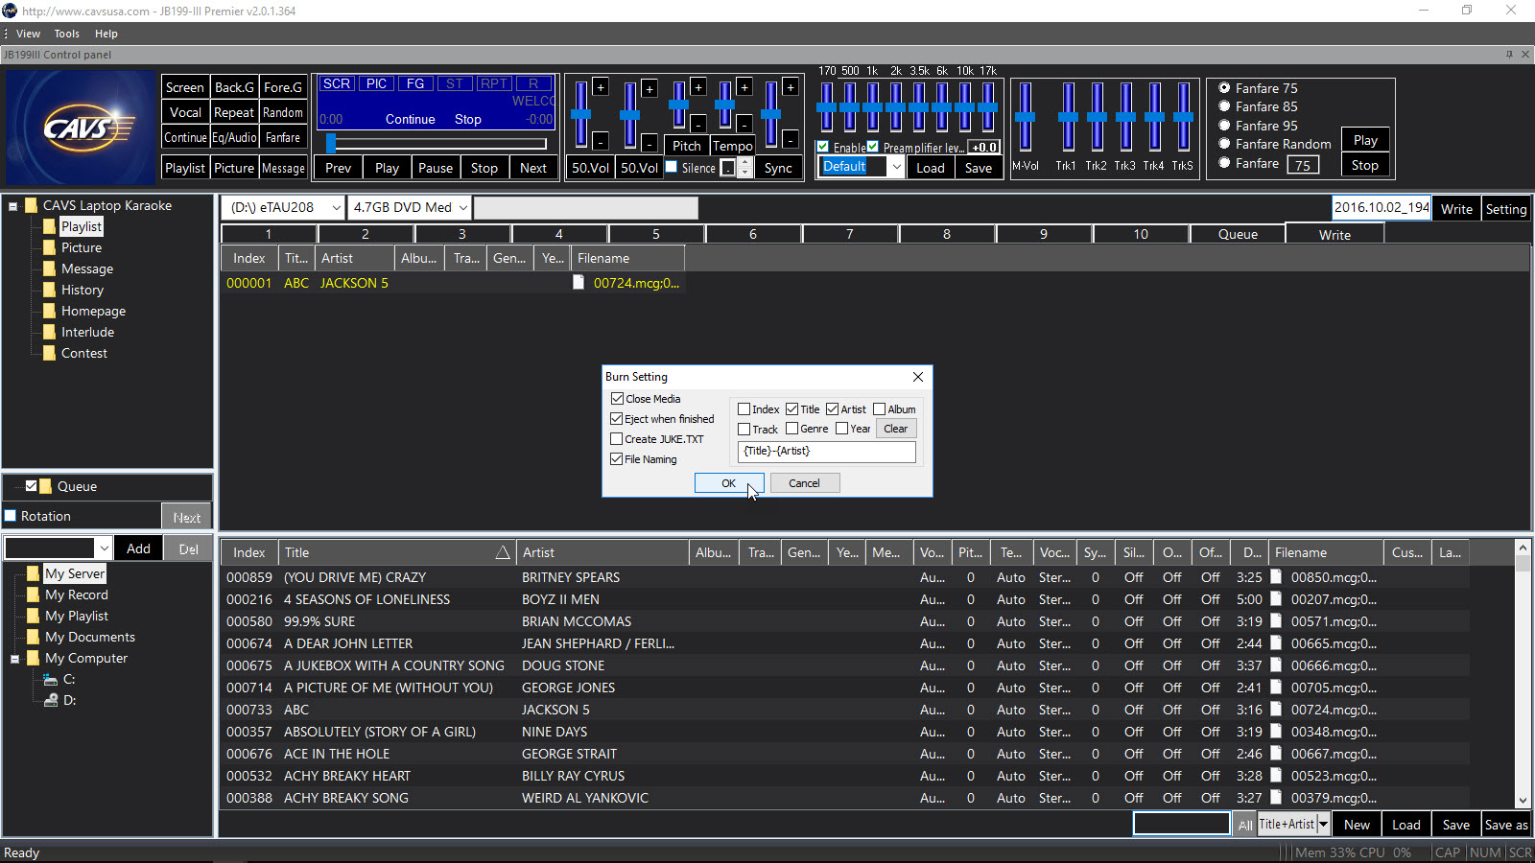This screenshot has width=1535, height=863.
Task: Click the Interlude folder icon
Action: [x=49, y=332]
